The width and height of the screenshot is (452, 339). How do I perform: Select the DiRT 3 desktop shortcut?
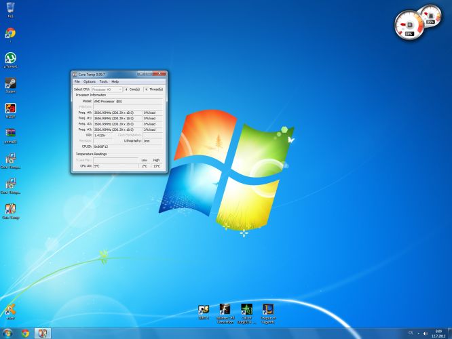point(204,312)
